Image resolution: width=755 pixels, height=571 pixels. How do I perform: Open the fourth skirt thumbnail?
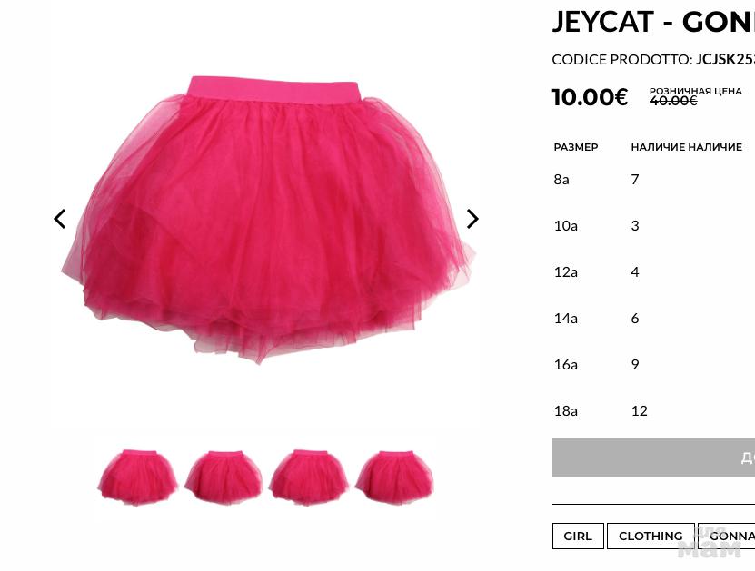tap(394, 477)
